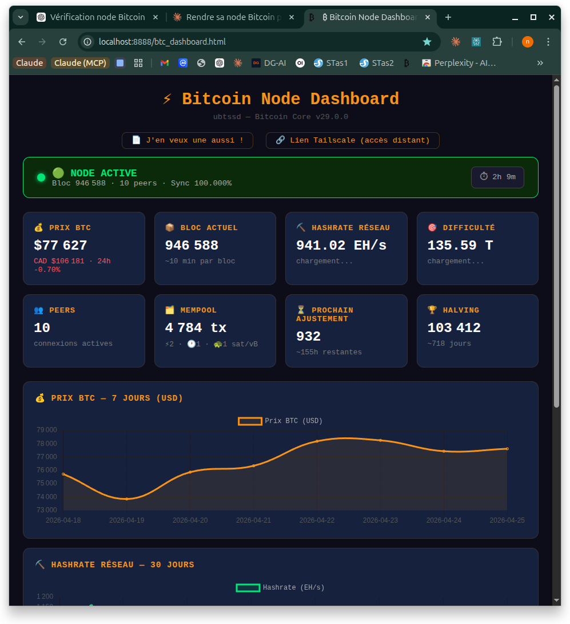Image resolution: width=570 pixels, height=624 pixels.
Task: Switch to the Vérification node Bitcoin tab
Action: point(91,17)
